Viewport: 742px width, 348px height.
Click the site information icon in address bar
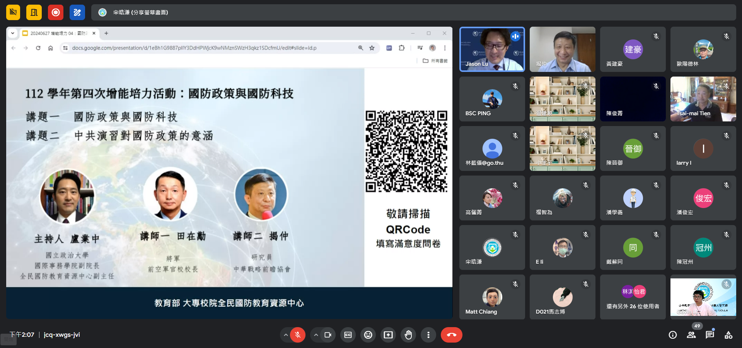pos(65,48)
